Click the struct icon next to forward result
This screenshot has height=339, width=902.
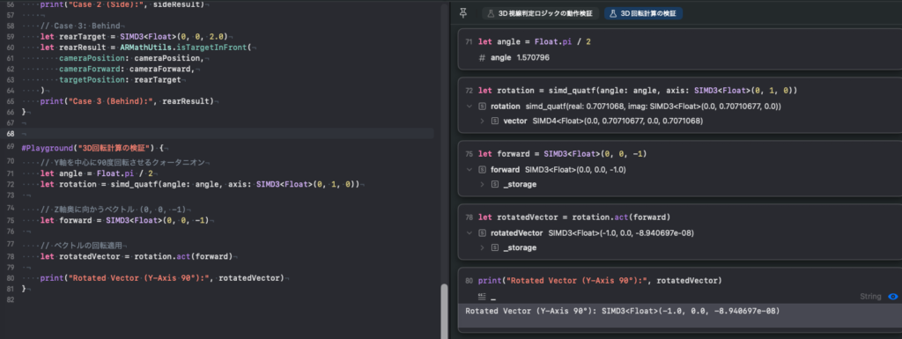click(482, 170)
